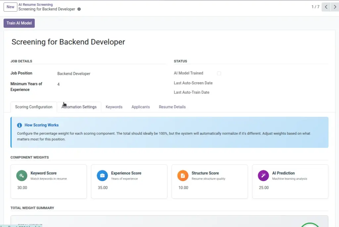Image resolution: width=339 pixels, height=227 pixels.
Task: Go to previous record arrow
Action: pos(326,7)
